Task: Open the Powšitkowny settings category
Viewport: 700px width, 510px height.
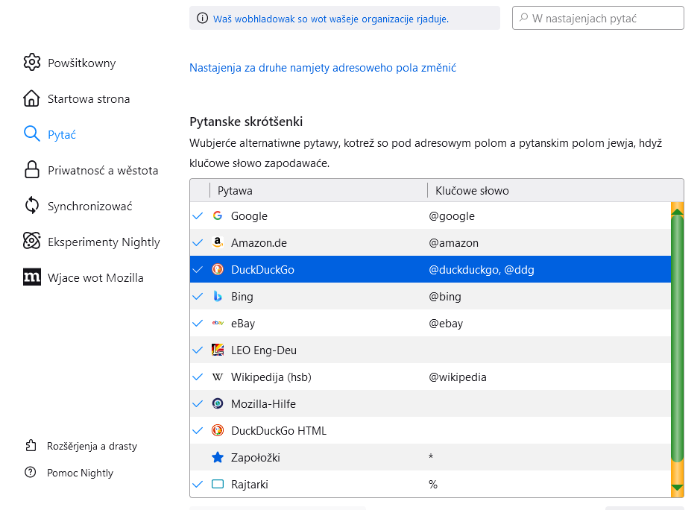Action: [81, 63]
